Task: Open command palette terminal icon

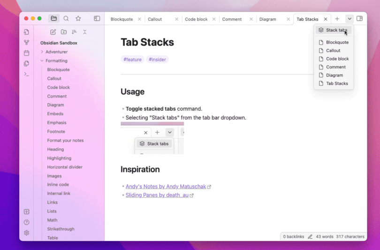Action: [27, 74]
